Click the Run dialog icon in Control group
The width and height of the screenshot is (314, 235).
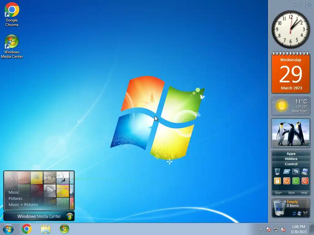tap(287, 172)
